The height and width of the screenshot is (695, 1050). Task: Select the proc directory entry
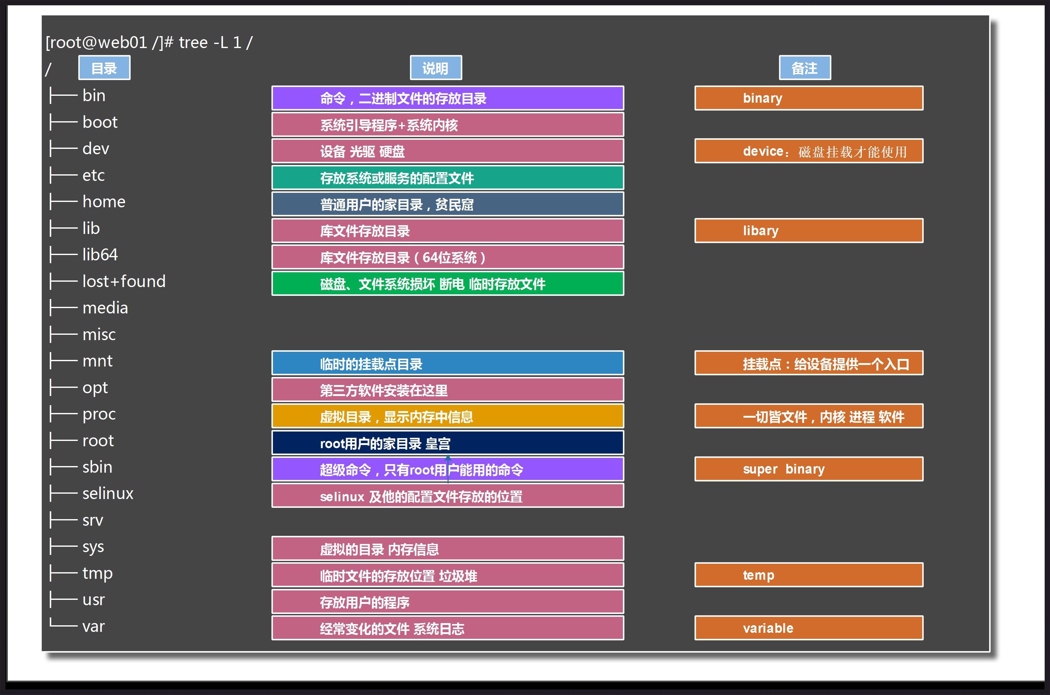click(98, 414)
